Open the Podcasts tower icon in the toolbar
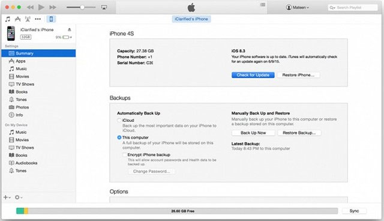Screen dimensions: 384x221 [x=28, y=19]
